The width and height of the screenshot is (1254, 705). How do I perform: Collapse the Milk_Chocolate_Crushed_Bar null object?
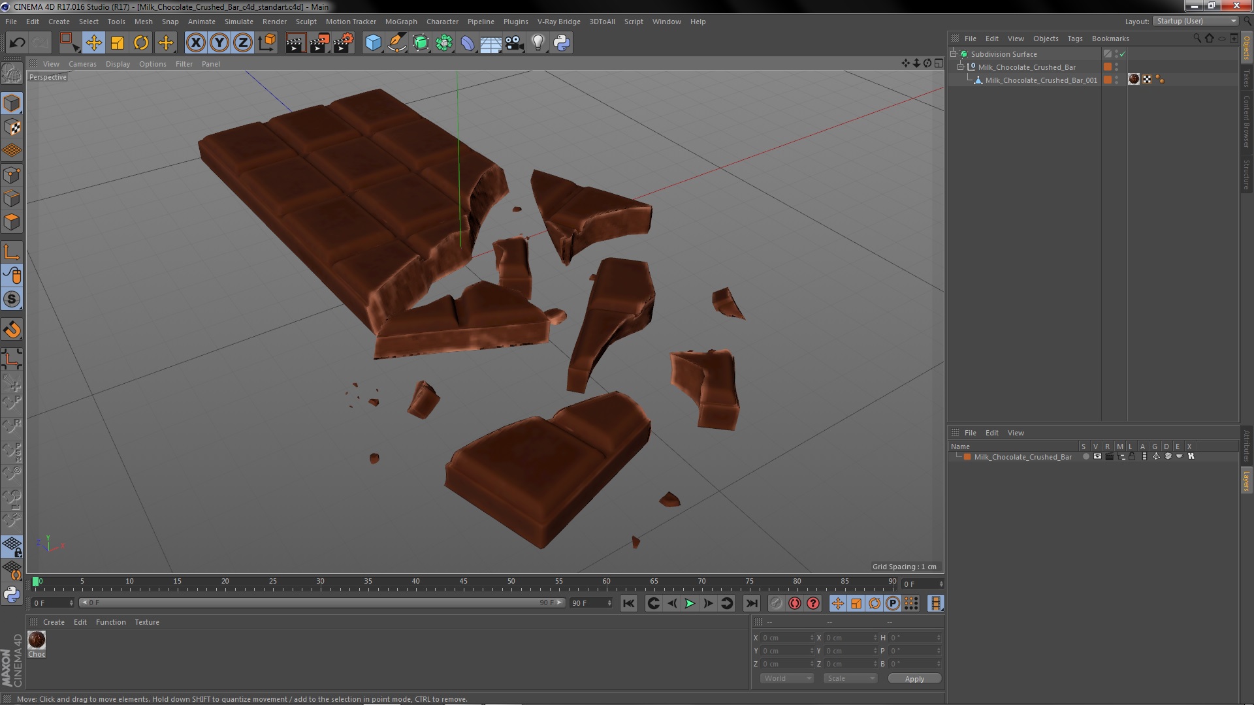(x=961, y=67)
